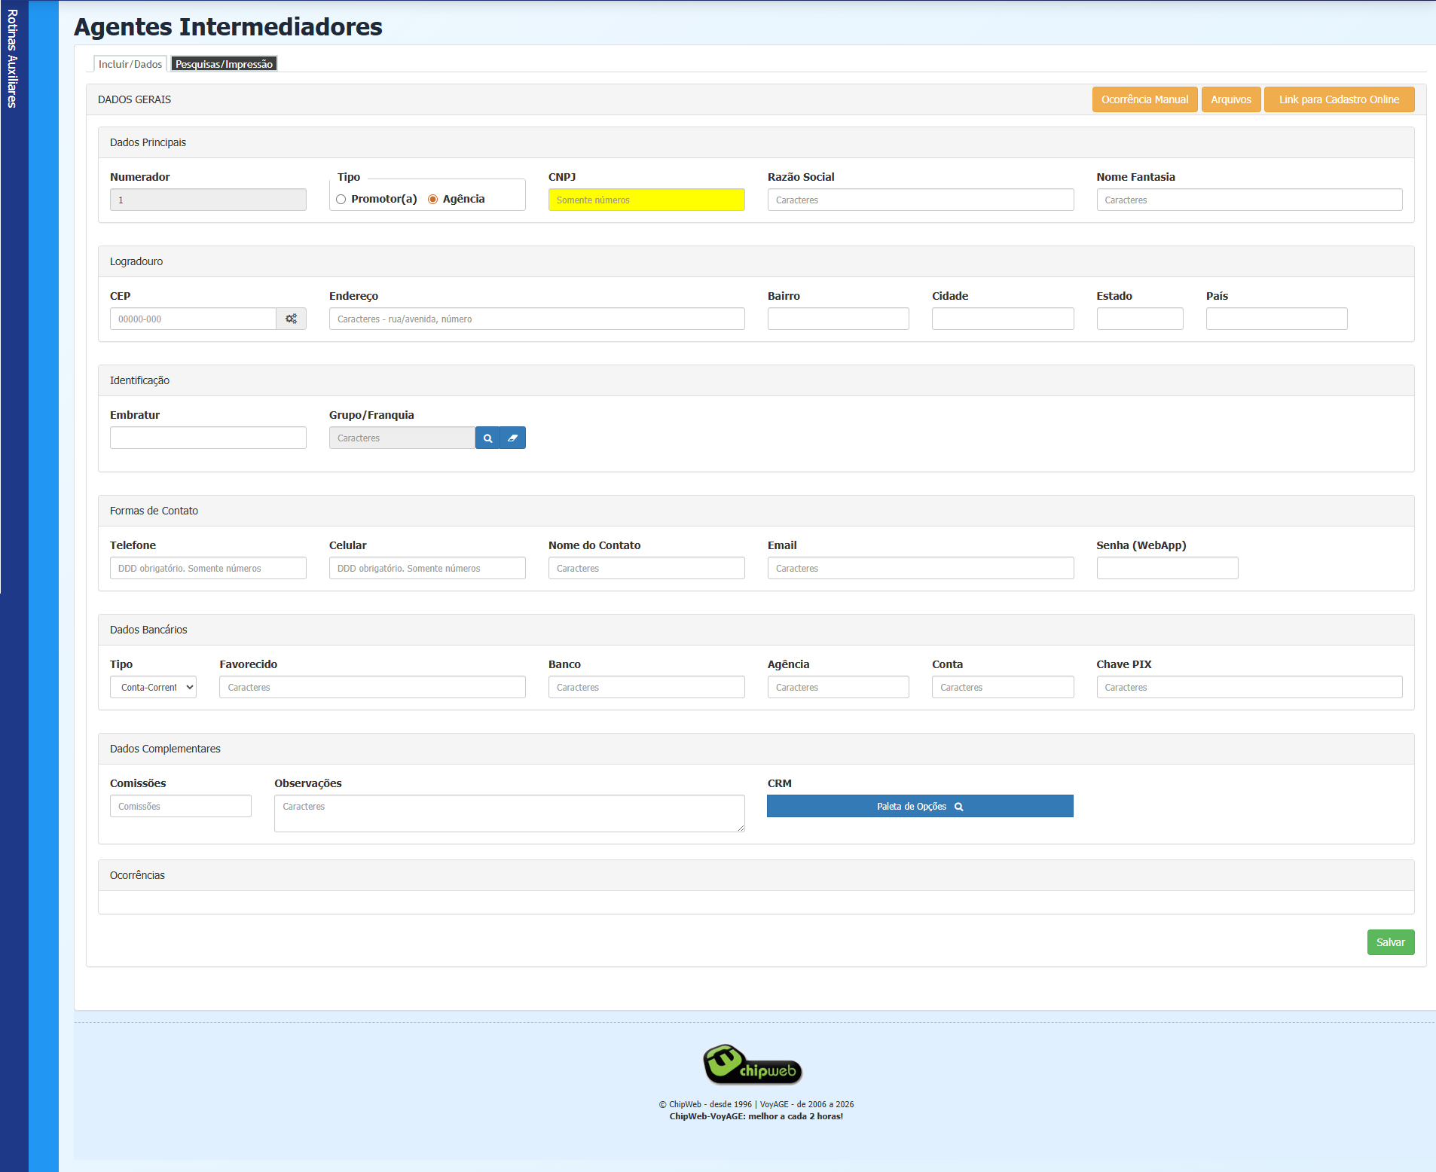Viewport: 1436px width, 1172px height.
Task: Open the Arquivos button
Action: (1230, 99)
